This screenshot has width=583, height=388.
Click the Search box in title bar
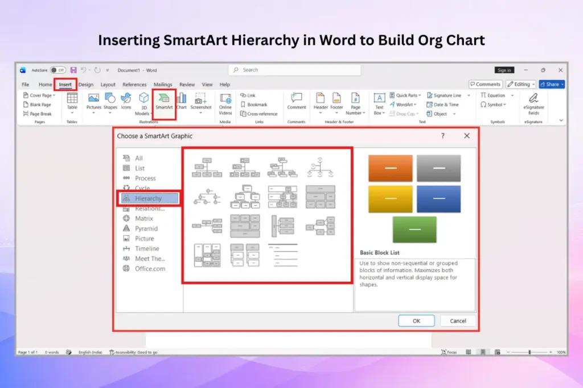click(x=294, y=70)
